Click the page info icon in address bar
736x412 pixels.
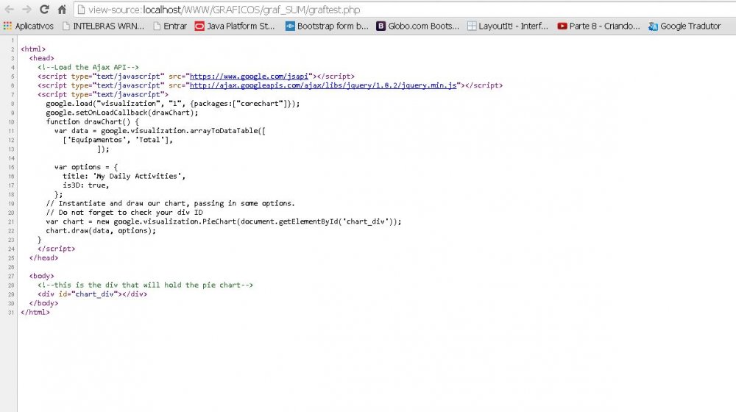[x=80, y=10]
